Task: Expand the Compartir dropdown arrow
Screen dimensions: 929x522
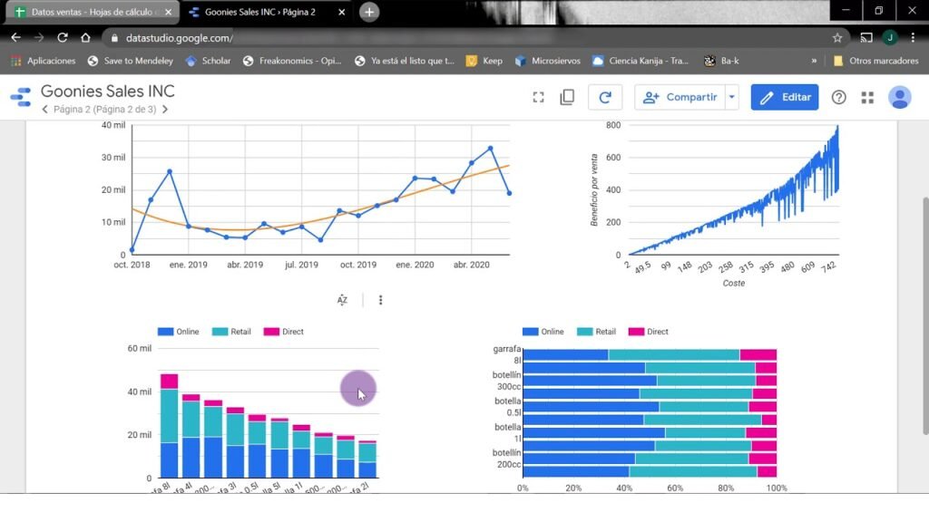Action: click(732, 97)
